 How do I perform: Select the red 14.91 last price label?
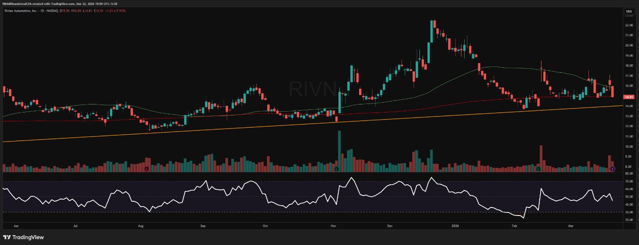pos(629,97)
